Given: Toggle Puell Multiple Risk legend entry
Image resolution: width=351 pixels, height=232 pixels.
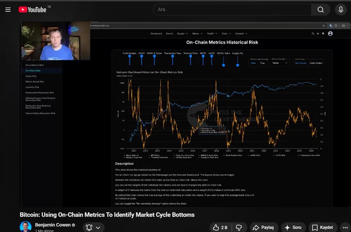Looking at the screenshot, I should tap(233, 155).
